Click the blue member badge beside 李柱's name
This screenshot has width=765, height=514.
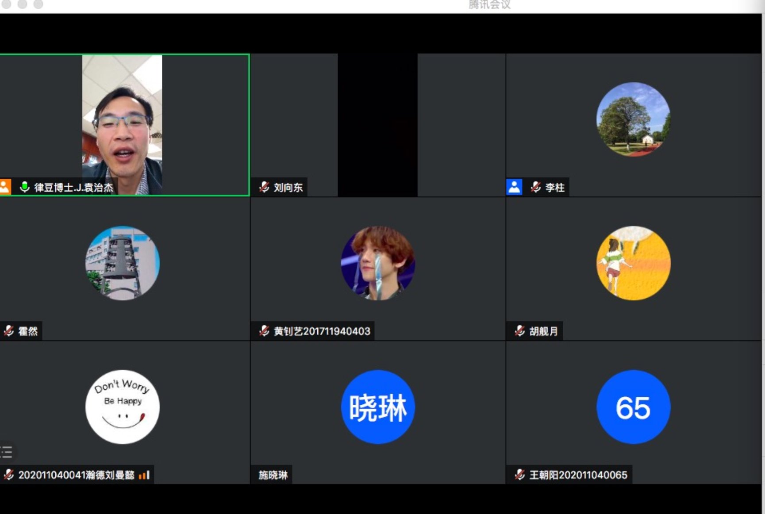tap(515, 187)
